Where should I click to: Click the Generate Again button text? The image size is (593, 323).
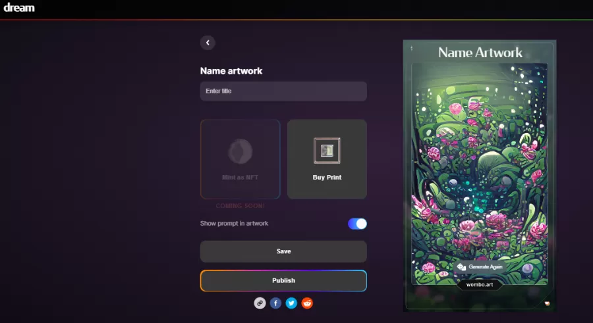pos(486,267)
